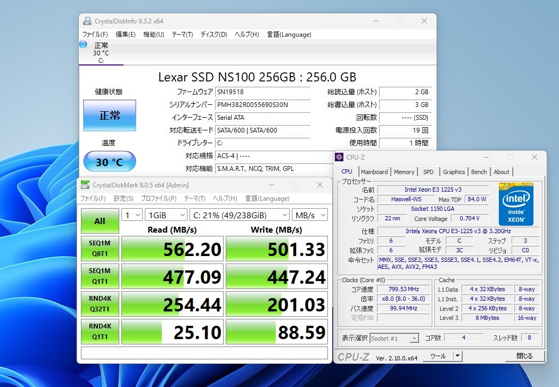This screenshot has height=387, width=559.
Task: Open ファイル(F) menu in CrystalDiskMark
Action: [x=93, y=199]
